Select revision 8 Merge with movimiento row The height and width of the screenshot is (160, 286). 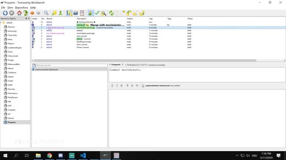pyautogui.click(x=159, y=25)
